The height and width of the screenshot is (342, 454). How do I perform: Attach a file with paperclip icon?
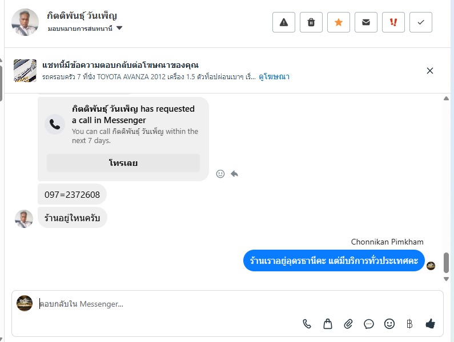[348, 324]
